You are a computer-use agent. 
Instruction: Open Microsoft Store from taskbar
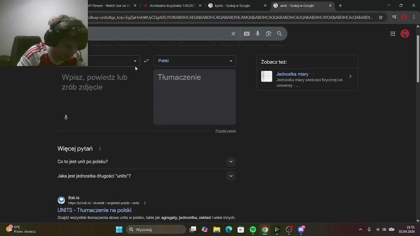[x=241, y=229]
